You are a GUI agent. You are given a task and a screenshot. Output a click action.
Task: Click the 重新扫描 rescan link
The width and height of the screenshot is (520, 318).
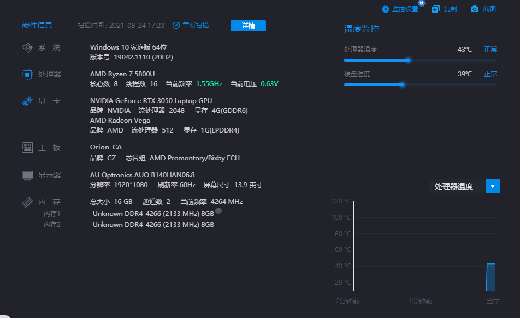coord(196,26)
